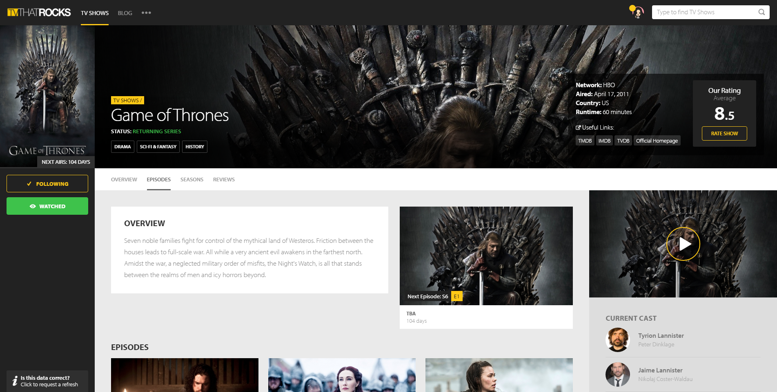Screen dimensions: 777x392
Task: Click the Game of Thrones poster image
Action: (47, 96)
